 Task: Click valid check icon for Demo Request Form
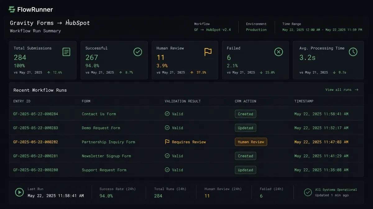tap(167, 128)
